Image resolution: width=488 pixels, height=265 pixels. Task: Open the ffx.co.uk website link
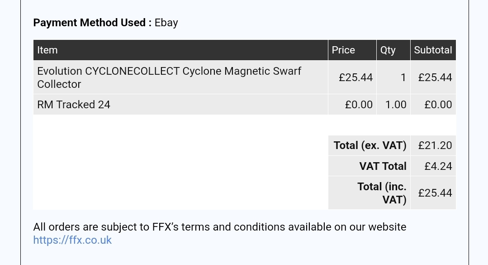click(72, 240)
